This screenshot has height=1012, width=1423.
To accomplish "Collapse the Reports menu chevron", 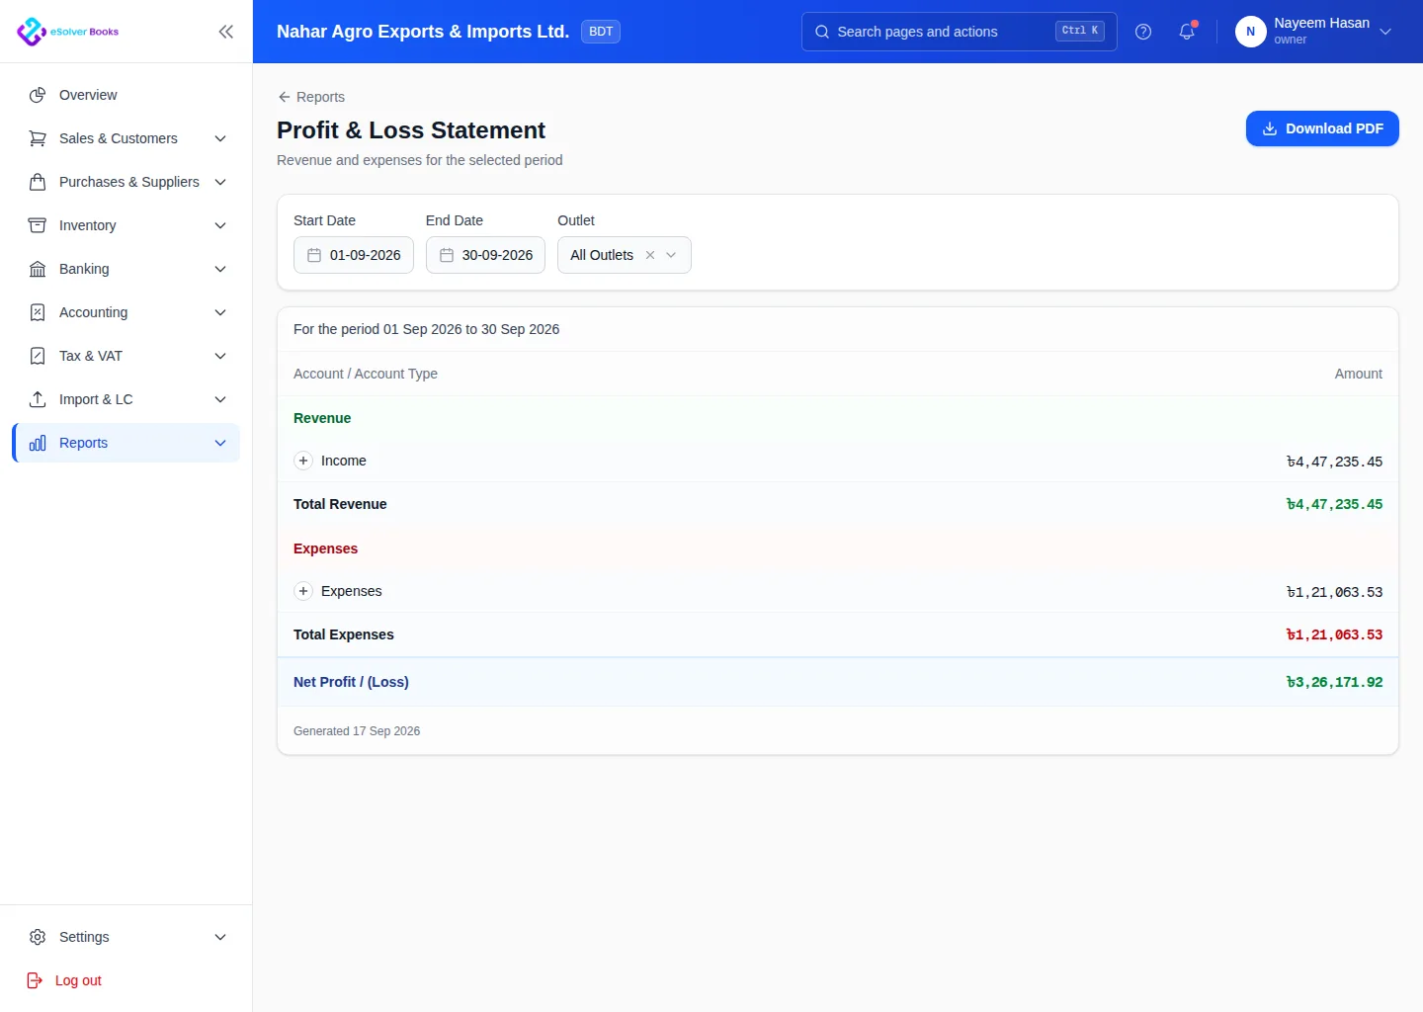I will pos(220,443).
